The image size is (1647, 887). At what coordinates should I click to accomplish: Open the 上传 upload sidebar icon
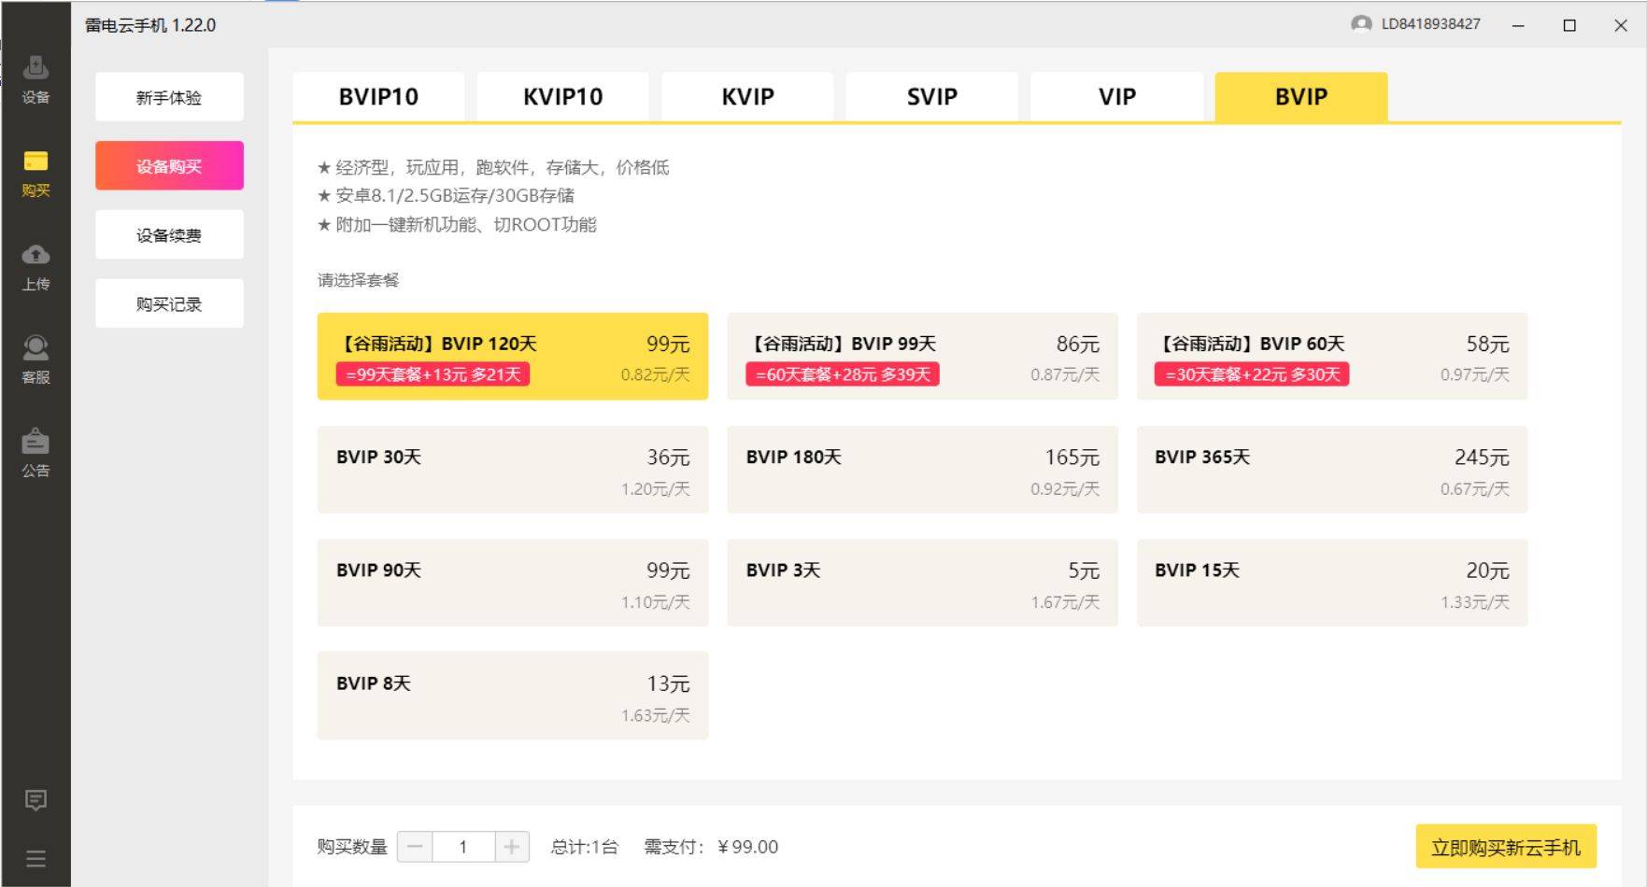[x=35, y=267]
